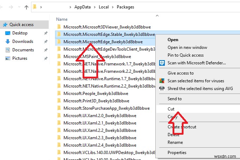Select Microsoft.UI.Xaml.2.3_8wekyb3d8bbwe folder

click(x=100, y=138)
